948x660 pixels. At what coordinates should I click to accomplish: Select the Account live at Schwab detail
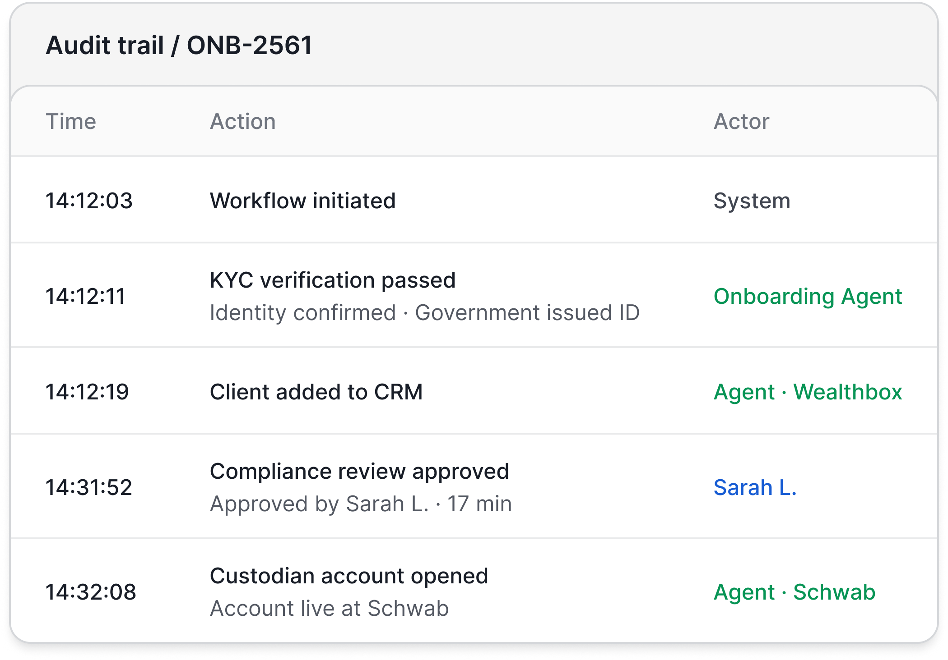[329, 609]
